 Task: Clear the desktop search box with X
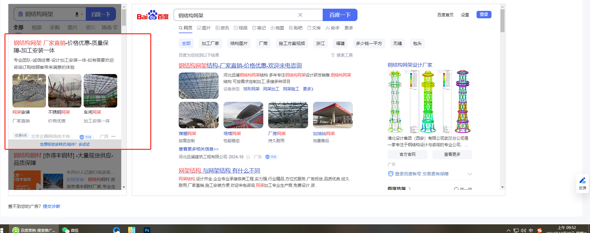300,15
